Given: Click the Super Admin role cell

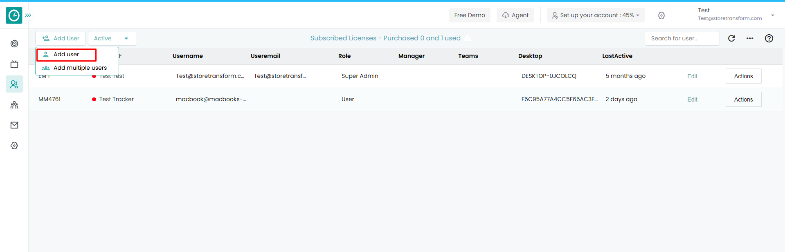Looking at the screenshot, I should [x=360, y=76].
